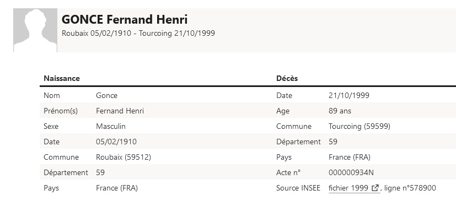Click the ligne n°578900 text
Viewport: 456px width, 201px height.
point(410,188)
